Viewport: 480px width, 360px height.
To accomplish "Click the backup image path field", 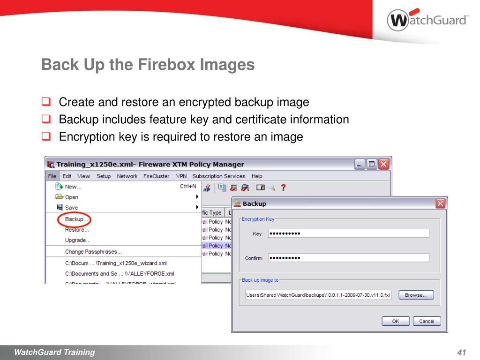I will (x=318, y=295).
